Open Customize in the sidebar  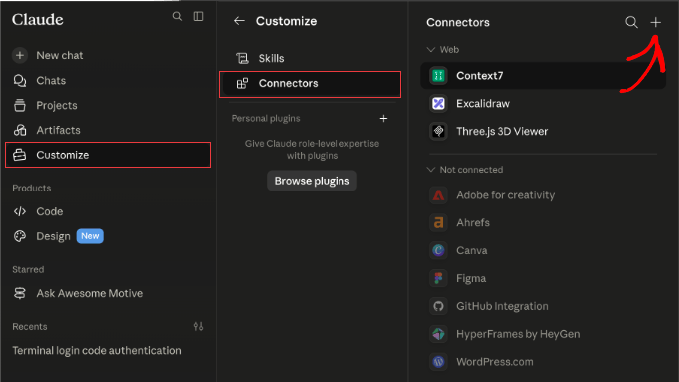[108, 155]
